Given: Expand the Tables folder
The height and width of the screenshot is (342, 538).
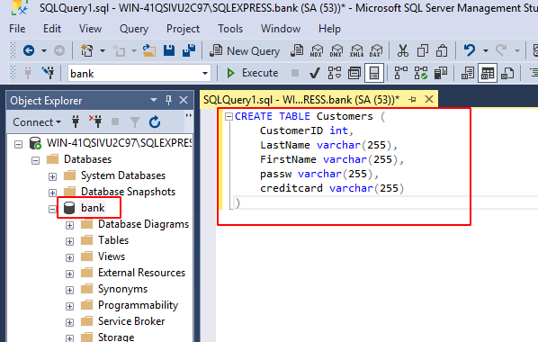Looking at the screenshot, I should coord(69,241).
